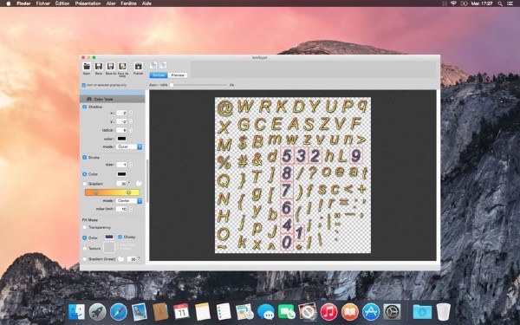Image resolution: width=520 pixels, height=325 pixels.
Task: Toggle work on selected glyphs only checkbox
Action: pyautogui.click(x=84, y=85)
